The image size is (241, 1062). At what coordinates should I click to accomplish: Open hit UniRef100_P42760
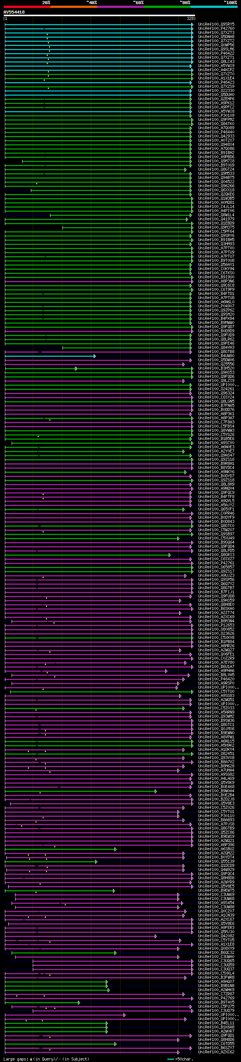(x=216, y=29)
